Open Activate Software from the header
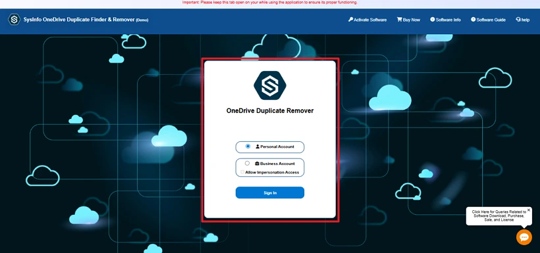 (x=367, y=20)
